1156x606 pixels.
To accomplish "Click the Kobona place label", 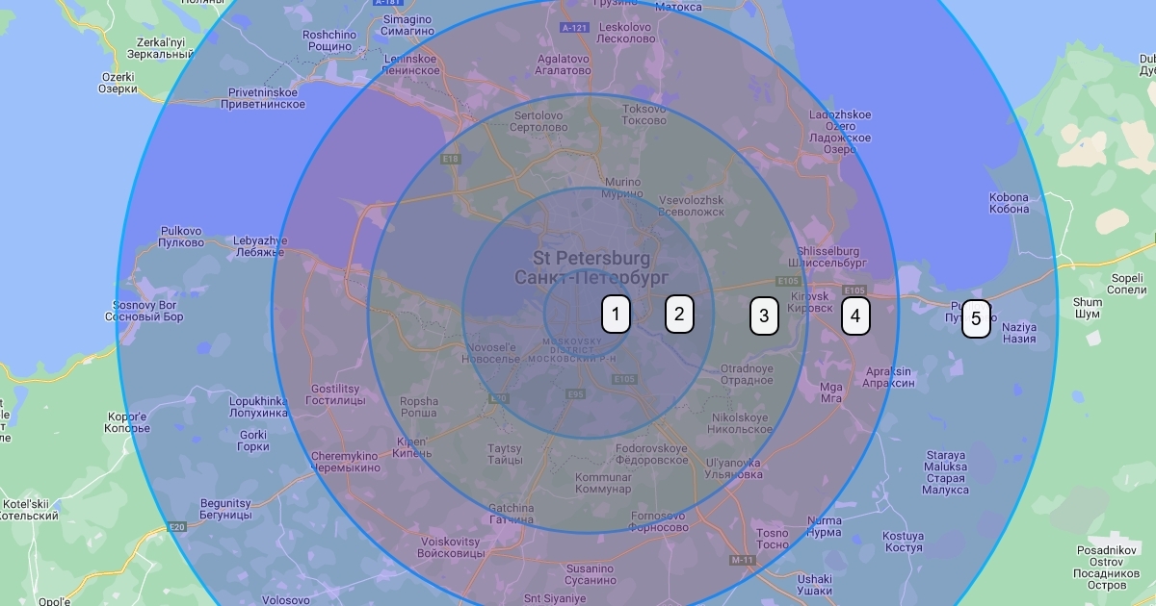I will (x=1009, y=203).
